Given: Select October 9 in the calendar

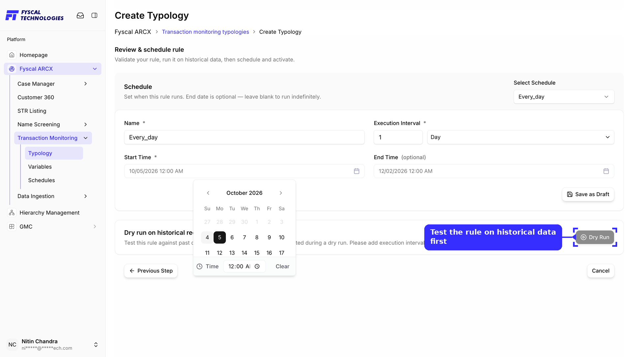Looking at the screenshot, I should (269, 238).
